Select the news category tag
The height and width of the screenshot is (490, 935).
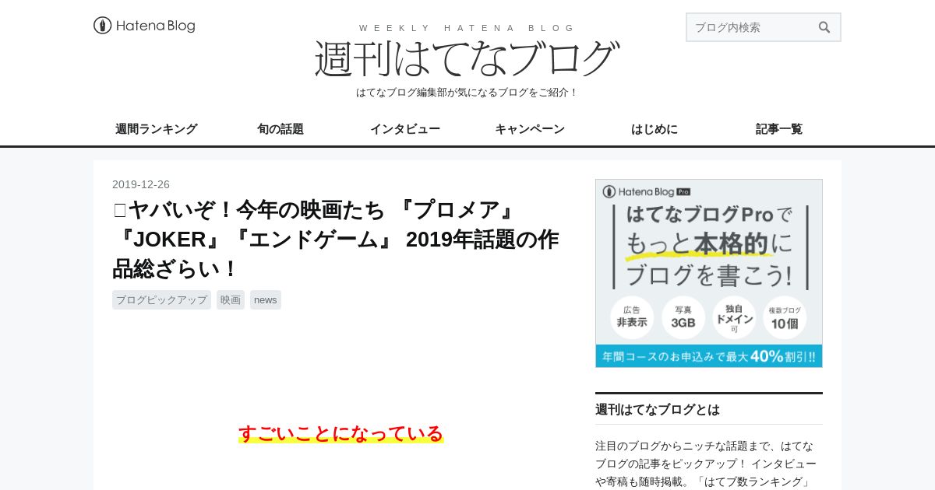pos(266,299)
